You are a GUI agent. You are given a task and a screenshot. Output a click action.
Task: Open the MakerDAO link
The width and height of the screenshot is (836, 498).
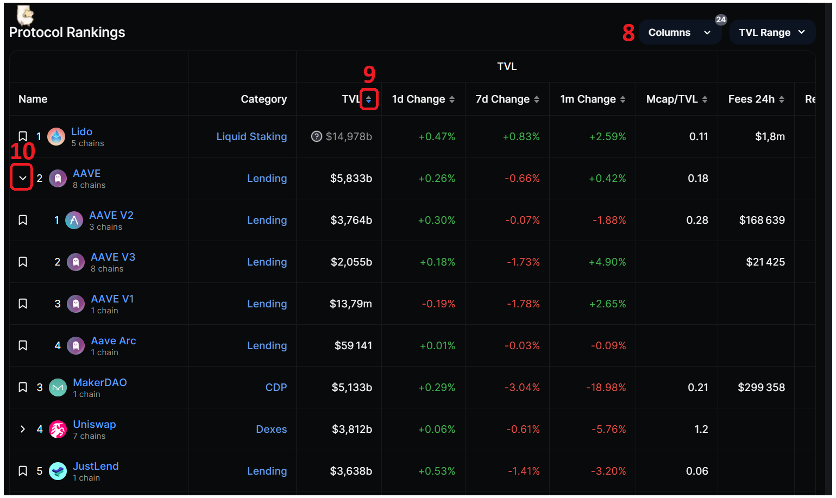100,382
